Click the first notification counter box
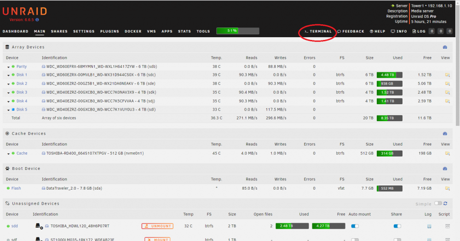This screenshot has height=241, width=460. click(x=431, y=31)
